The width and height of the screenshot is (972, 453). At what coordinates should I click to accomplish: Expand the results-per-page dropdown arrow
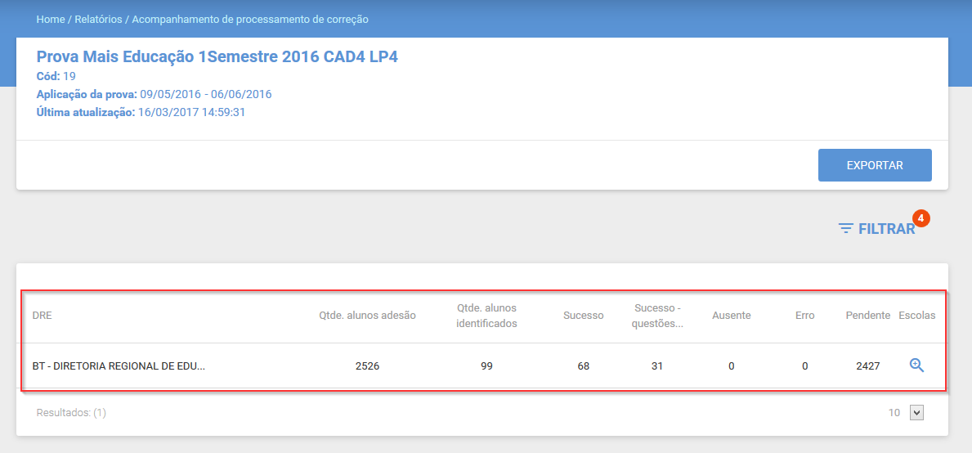click(x=917, y=412)
